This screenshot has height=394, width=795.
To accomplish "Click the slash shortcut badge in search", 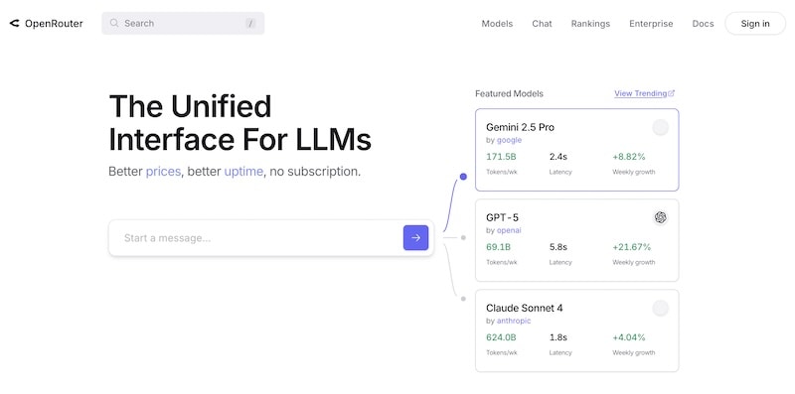I will point(250,23).
